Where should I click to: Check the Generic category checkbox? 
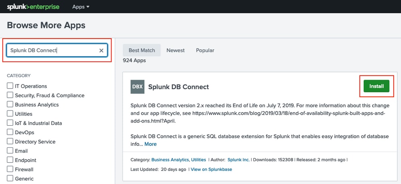pos(10,178)
